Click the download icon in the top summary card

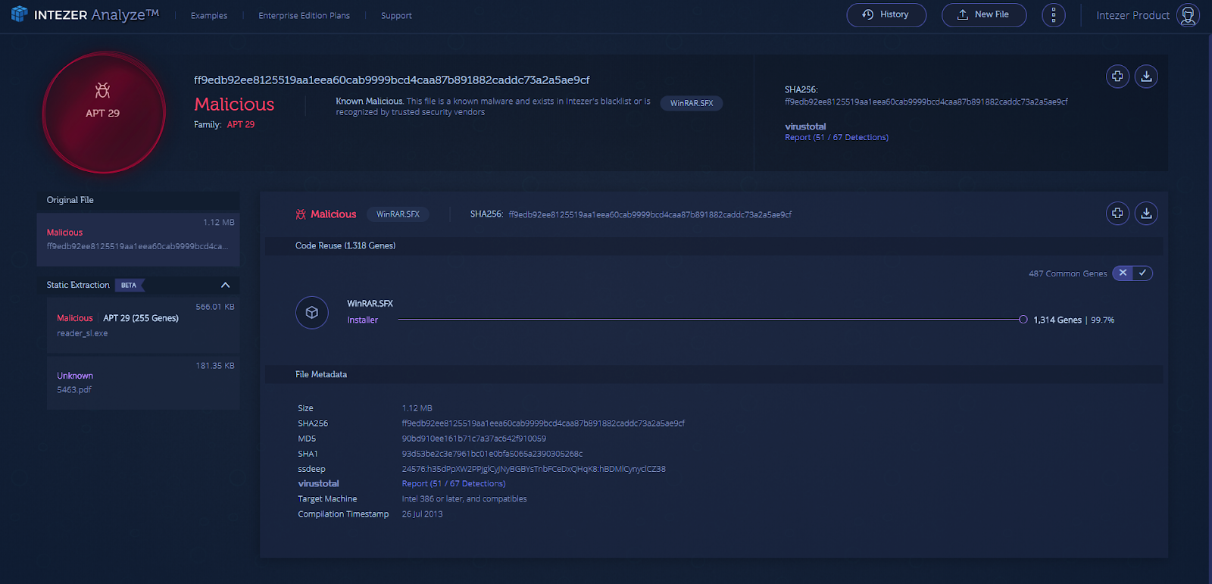point(1146,77)
